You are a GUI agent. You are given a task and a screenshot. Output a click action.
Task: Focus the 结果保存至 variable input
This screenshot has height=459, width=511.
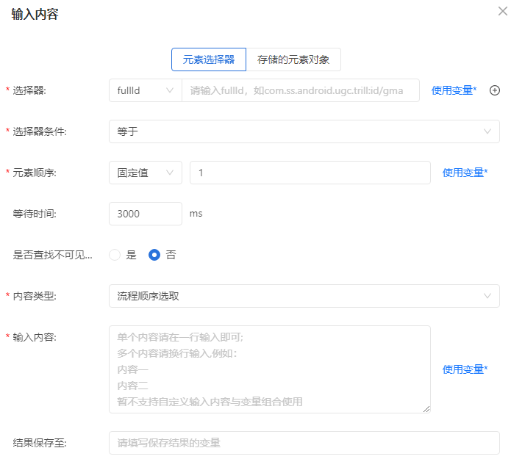[x=304, y=443]
